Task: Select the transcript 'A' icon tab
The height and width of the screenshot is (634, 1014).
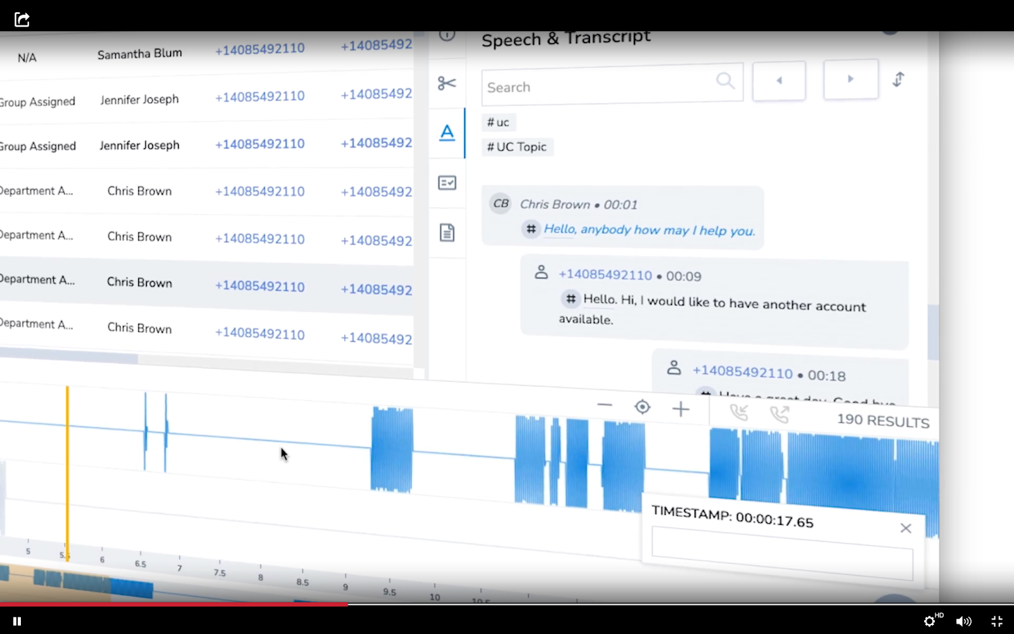Action: [x=447, y=133]
